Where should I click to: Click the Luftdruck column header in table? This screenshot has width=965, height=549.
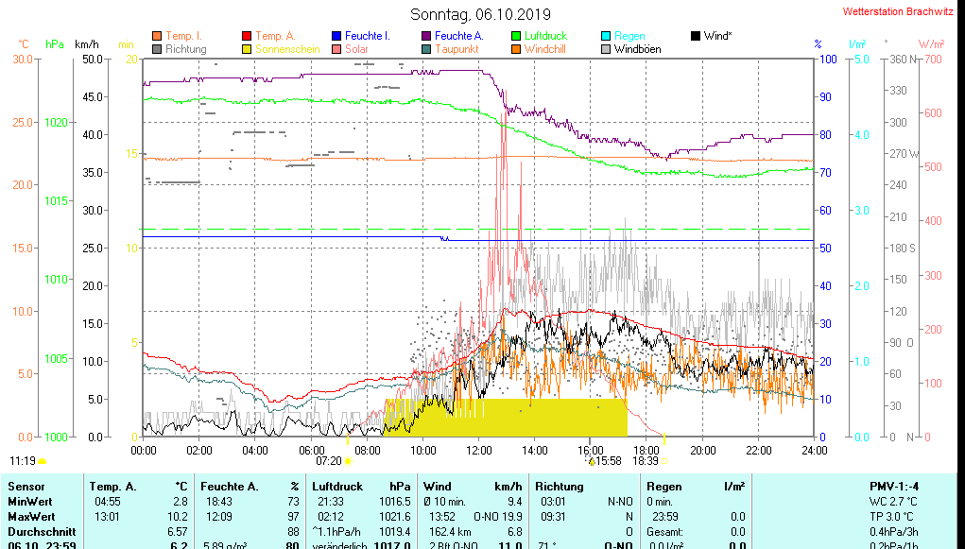(336, 486)
